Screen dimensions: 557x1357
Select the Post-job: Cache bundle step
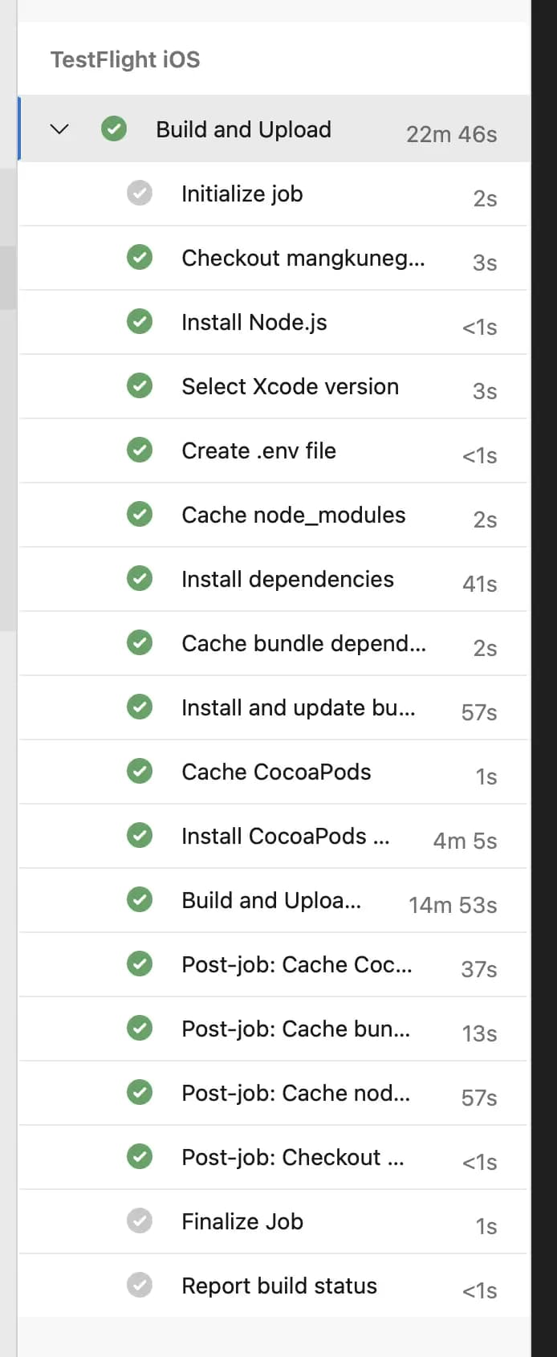click(x=273, y=1029)
